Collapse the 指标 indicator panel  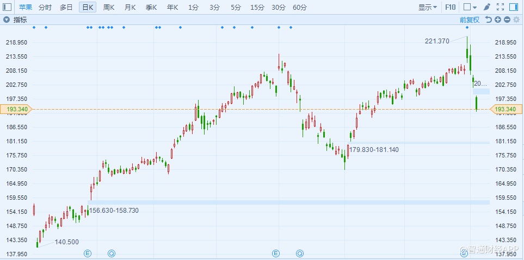(x=7, y=20)
